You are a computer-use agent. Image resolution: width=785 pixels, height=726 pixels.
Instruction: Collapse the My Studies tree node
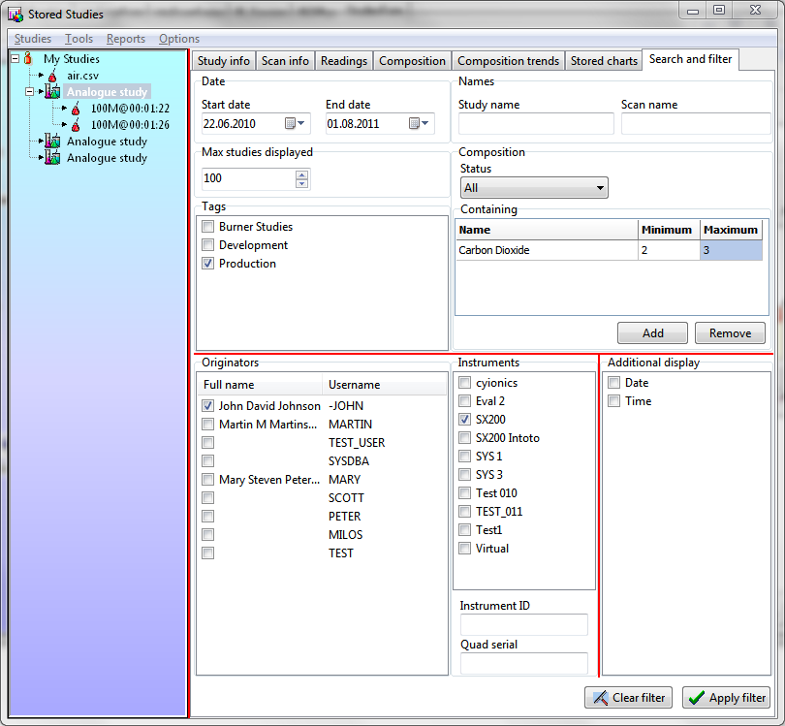click(x=15, y=59)
